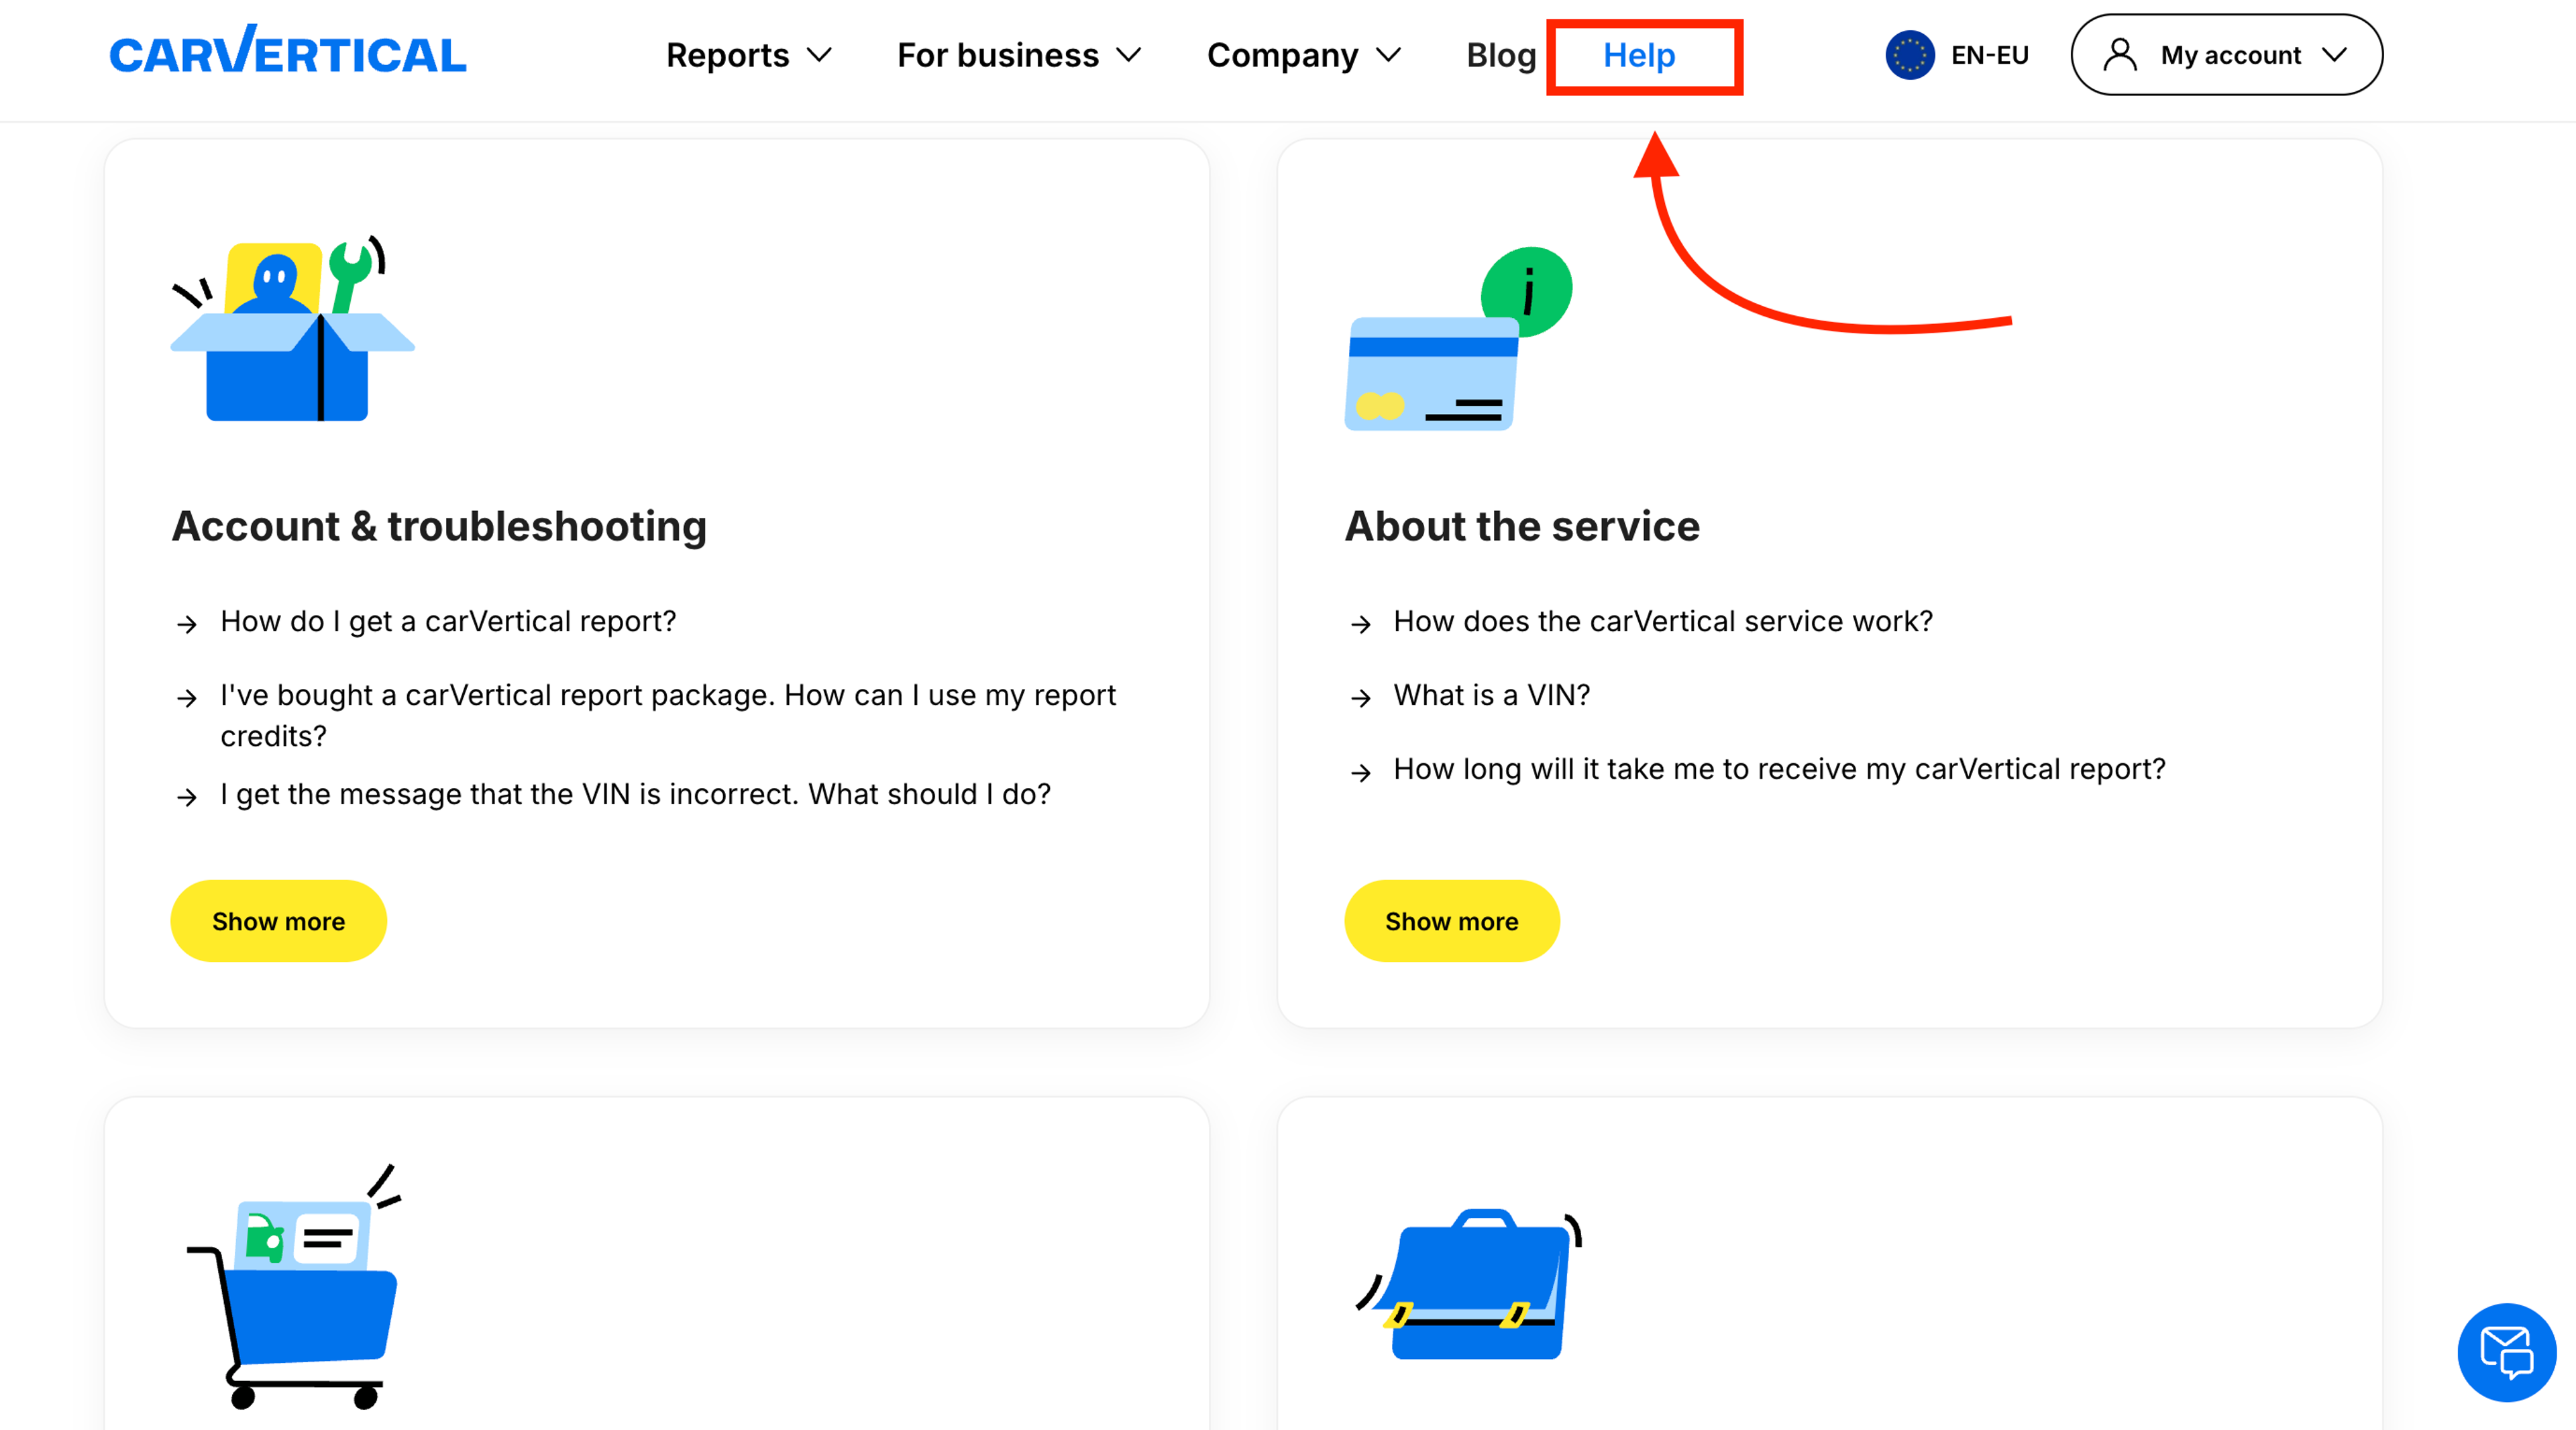
Task: Open 'I get the message that the VIN is incorrect'
Action: [x=635, y=794]
